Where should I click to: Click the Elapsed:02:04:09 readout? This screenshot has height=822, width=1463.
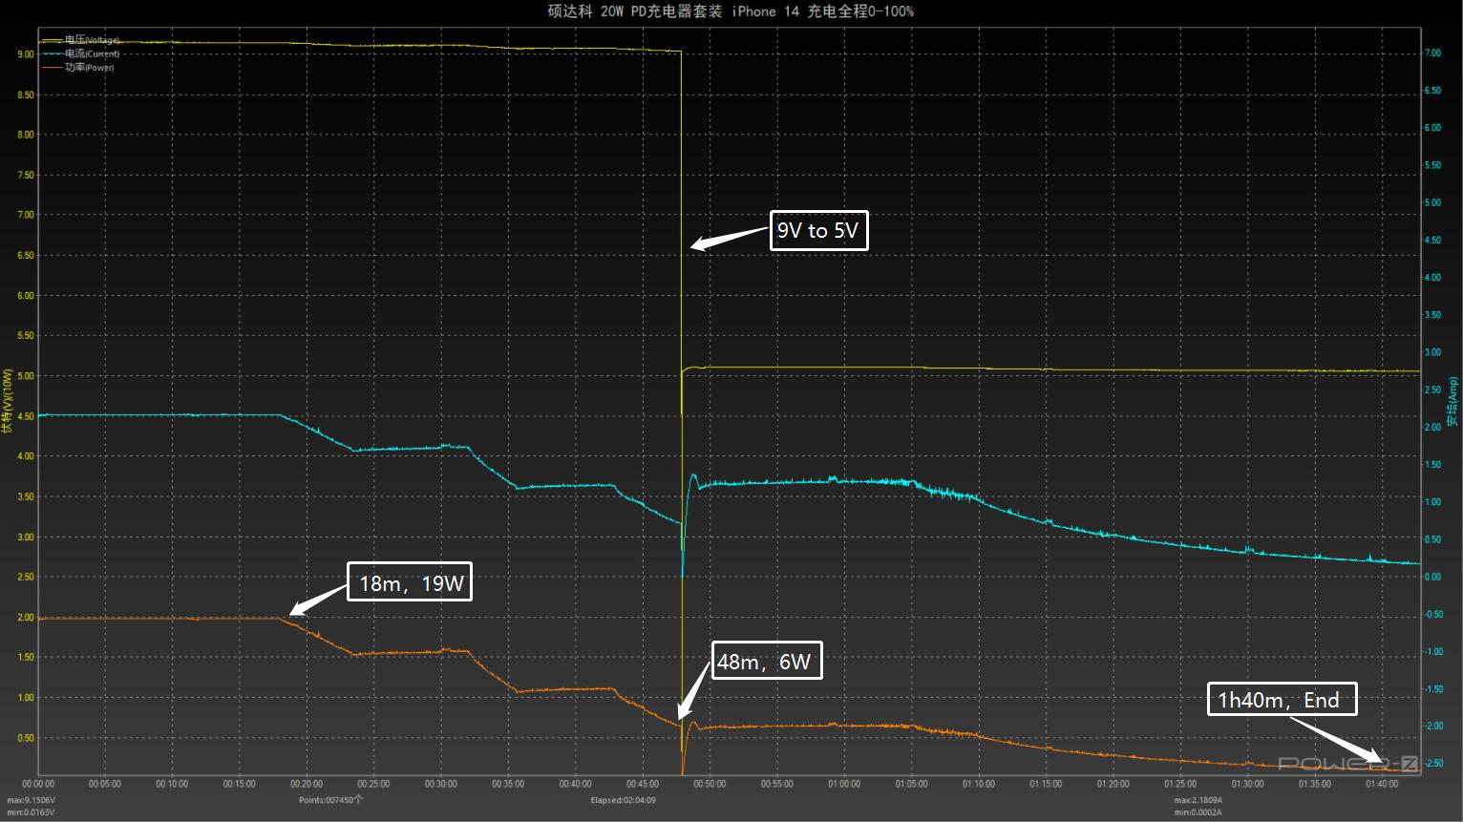click(x=623, y=800)
